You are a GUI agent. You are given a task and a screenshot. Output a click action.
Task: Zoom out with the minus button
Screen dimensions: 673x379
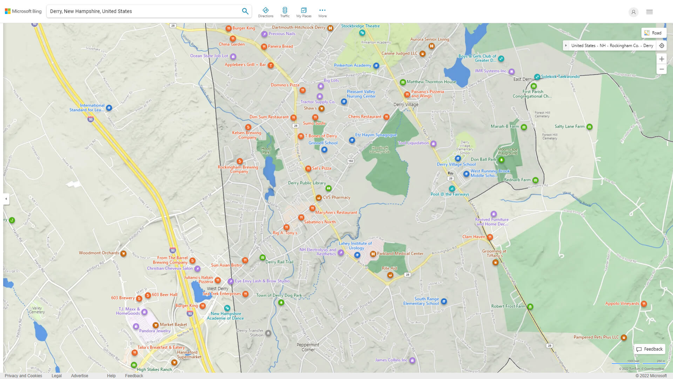661,69
